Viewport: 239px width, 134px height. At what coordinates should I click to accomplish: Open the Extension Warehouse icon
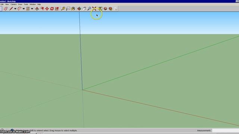pyautogui.click(x=105, y=9)
